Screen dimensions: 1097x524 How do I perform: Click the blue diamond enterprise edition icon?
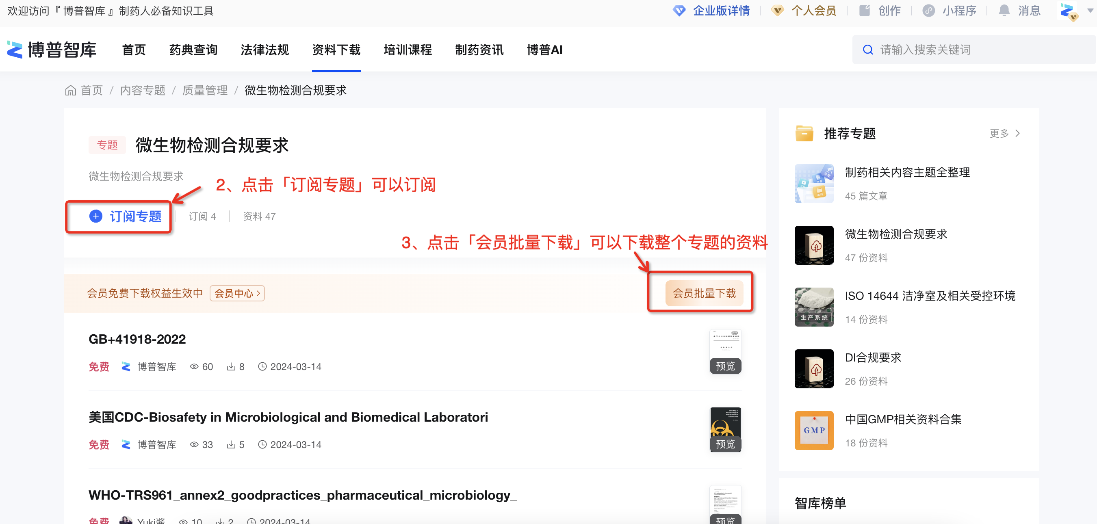click(679, 11)
